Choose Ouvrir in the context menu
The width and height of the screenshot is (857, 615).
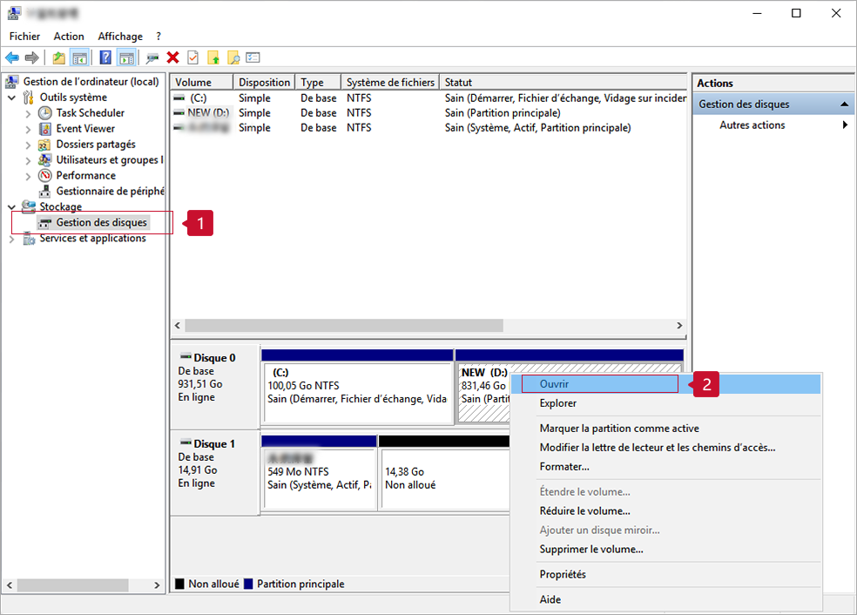point(554,383)
